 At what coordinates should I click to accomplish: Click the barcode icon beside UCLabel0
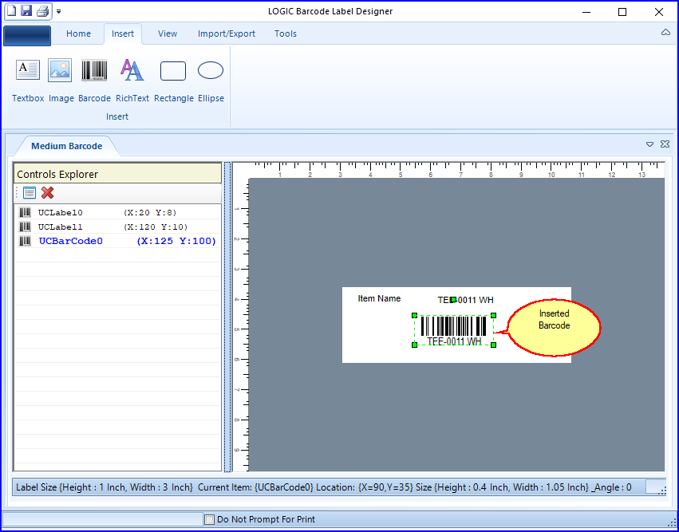click(x=25, y=212)
